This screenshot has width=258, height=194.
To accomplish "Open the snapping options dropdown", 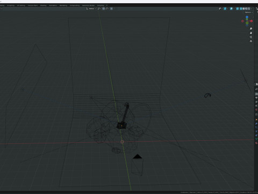I will click(x=107, y=9).
